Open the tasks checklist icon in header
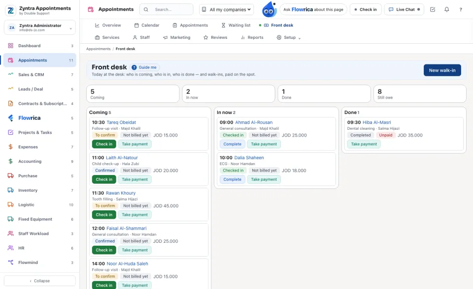The width and height of the screenshot is (473, 289). pos(433,10)
